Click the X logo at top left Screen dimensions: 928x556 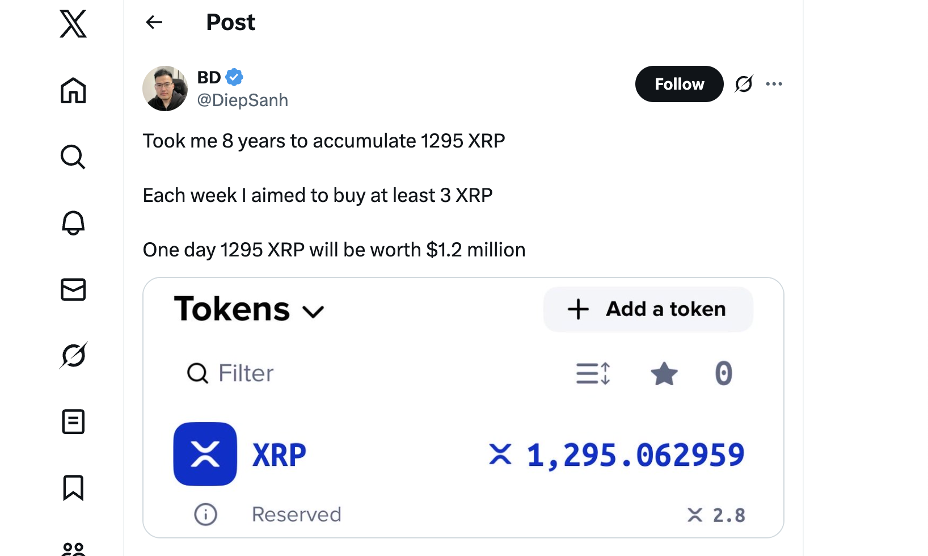pyautogui.click(x=73, y=25)
